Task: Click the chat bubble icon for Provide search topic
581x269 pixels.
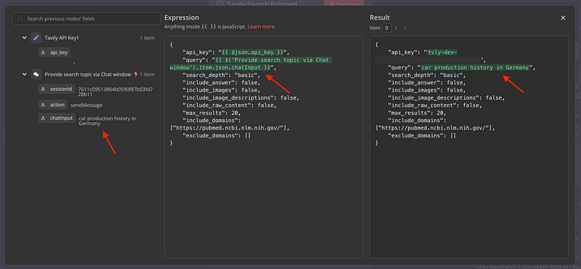Action: [36, 74]
